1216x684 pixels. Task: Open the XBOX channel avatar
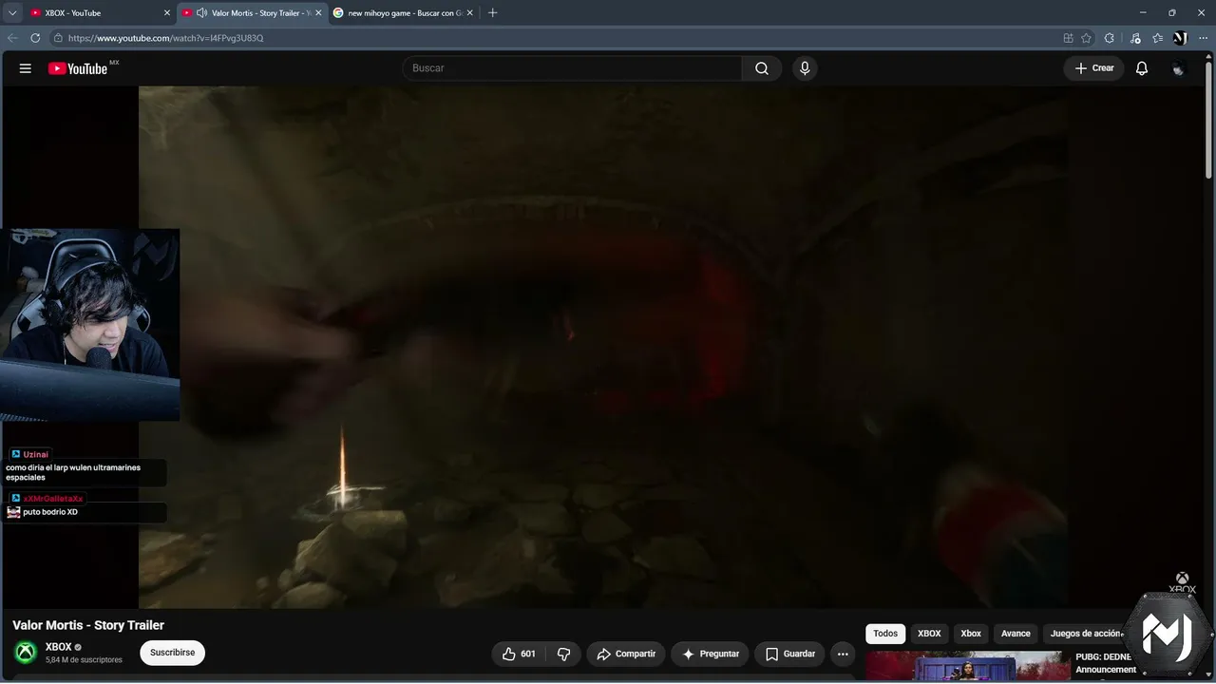(26, 653)
